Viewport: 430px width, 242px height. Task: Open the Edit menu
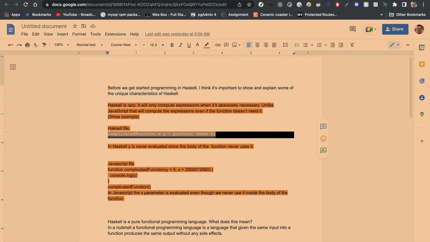36,34
